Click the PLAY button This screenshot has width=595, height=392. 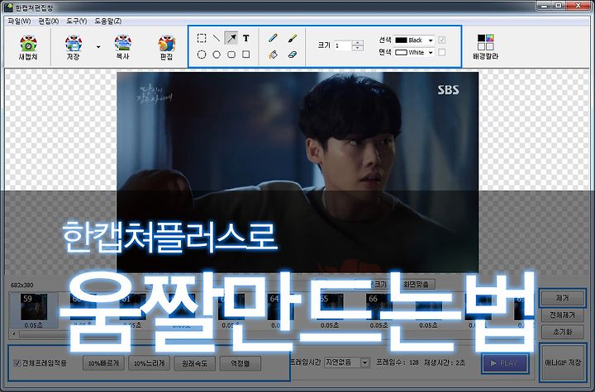tap(506, 363)
